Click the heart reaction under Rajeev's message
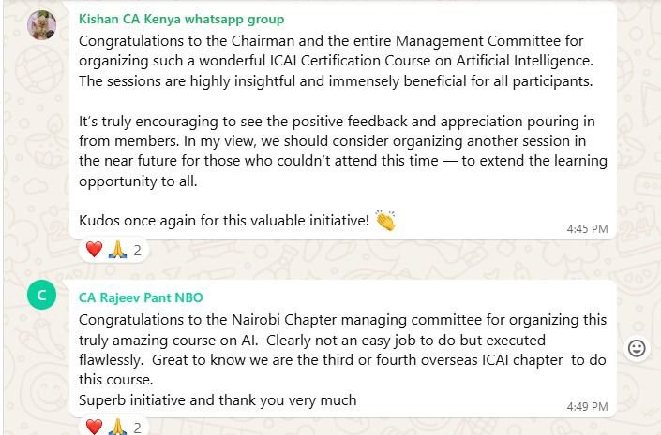The image size is (661, 435). (x=94, y=428)
